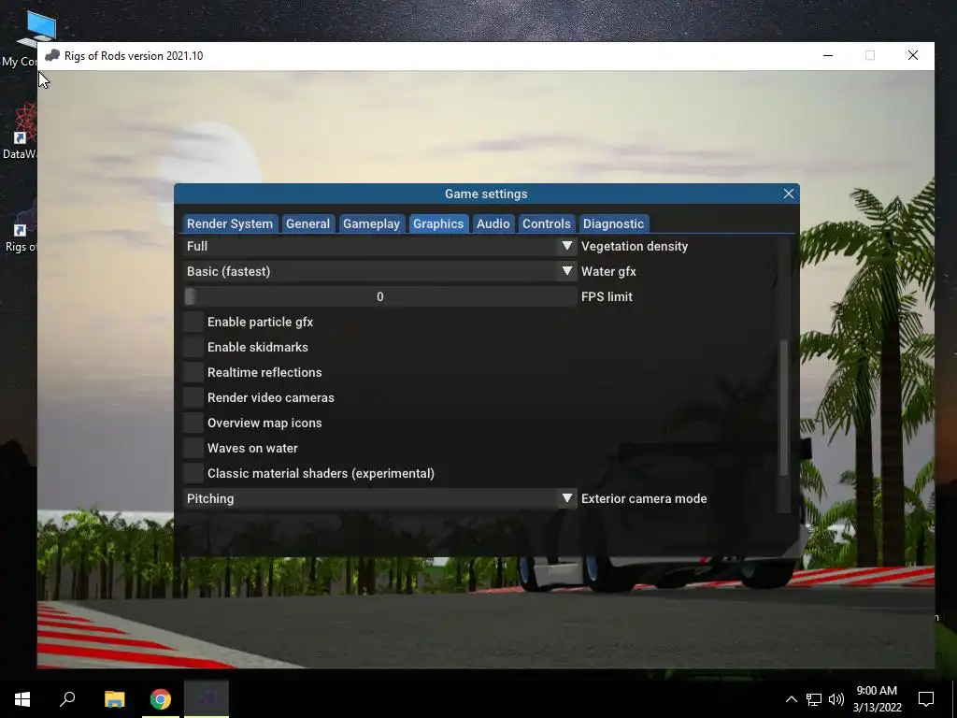
Task: Click the Rigs of Rods taskbar button
Action: pos(207,699)
